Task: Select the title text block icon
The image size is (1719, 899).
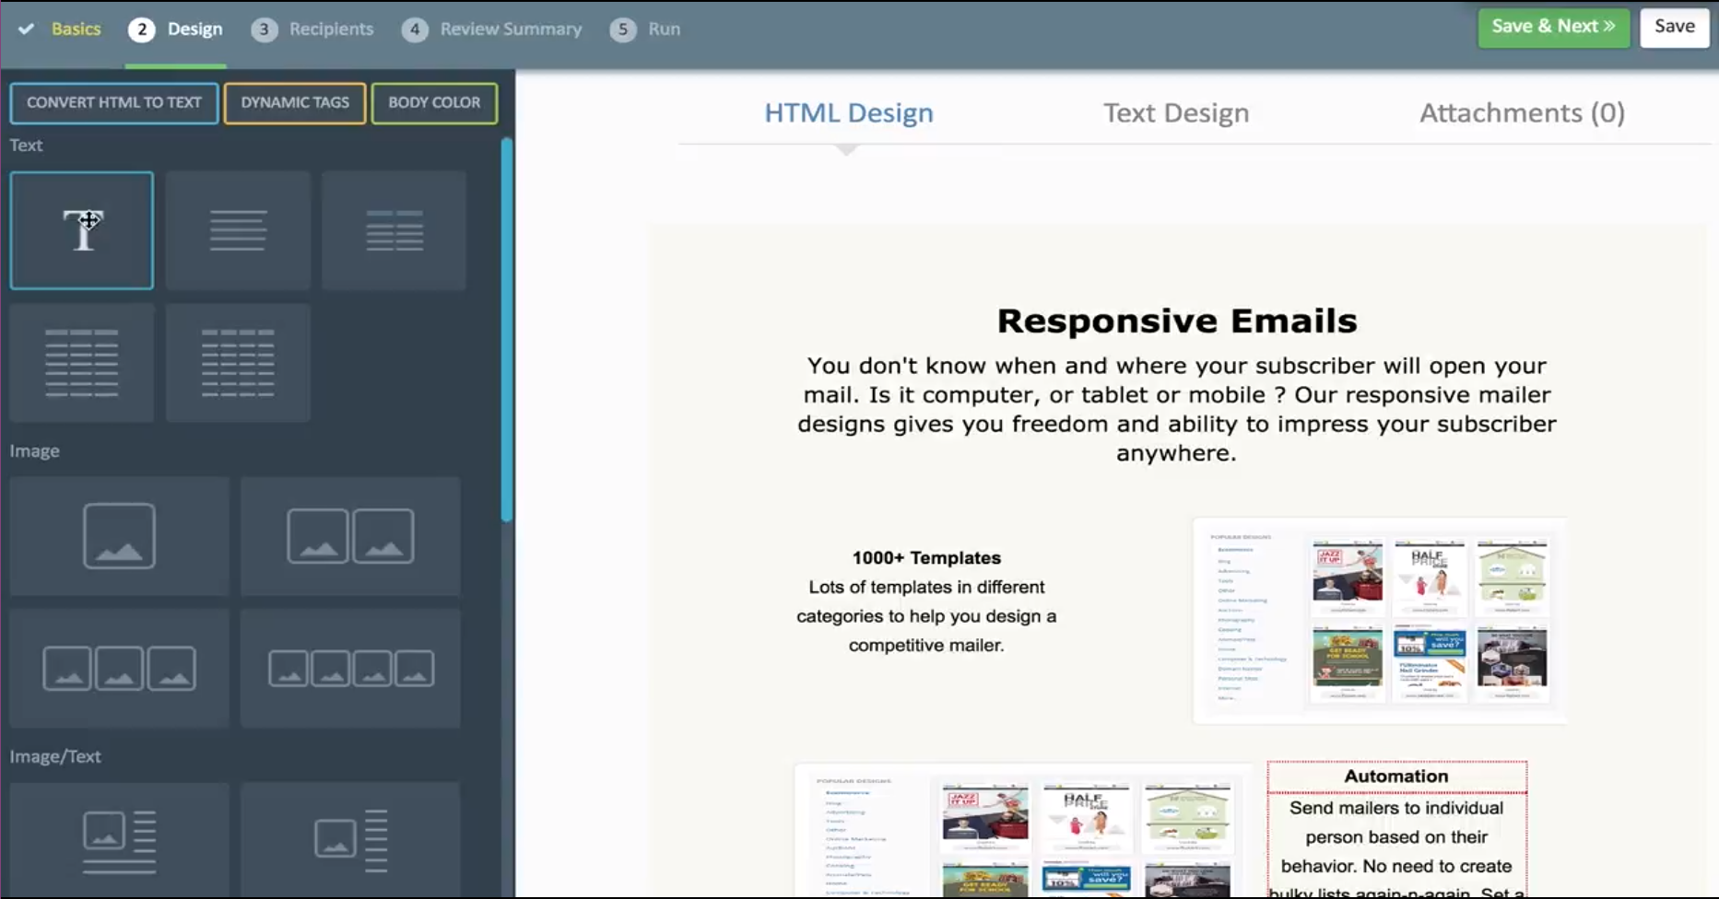Action: (82, 230)
